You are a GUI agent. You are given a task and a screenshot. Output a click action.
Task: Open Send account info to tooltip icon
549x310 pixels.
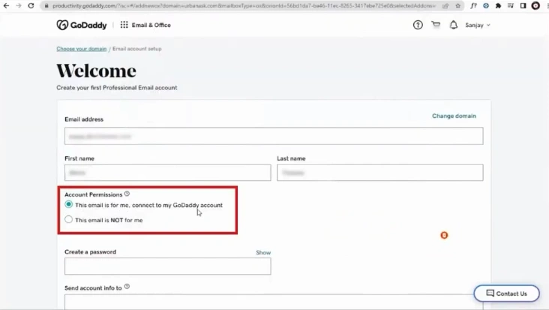[127, 287]
